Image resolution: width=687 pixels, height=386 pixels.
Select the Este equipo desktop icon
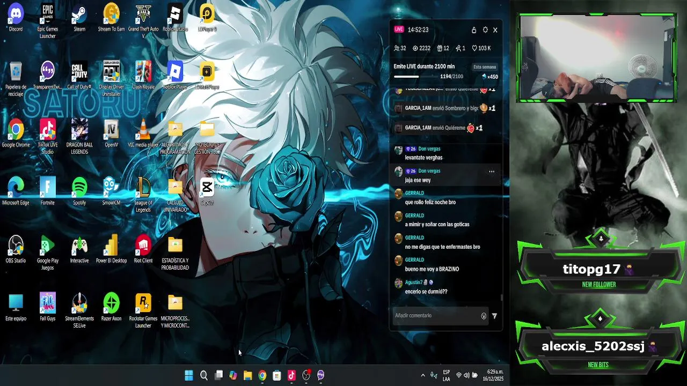(16, 308)
